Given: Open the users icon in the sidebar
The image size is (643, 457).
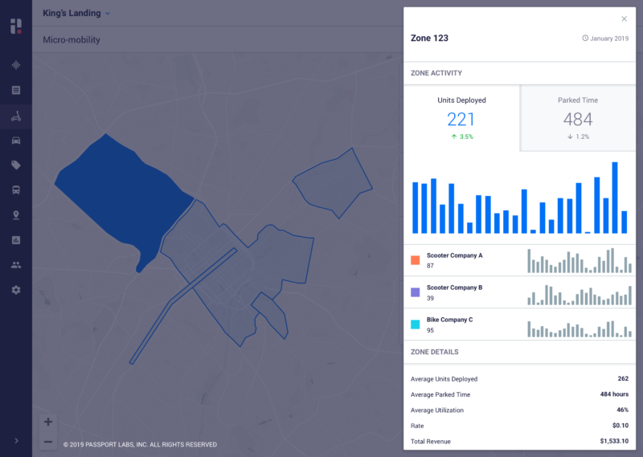Looking at the screenshot, I should (x=16, y=264).
